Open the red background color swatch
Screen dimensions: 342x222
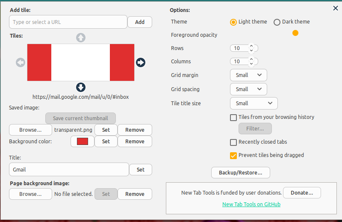point(83,142)
